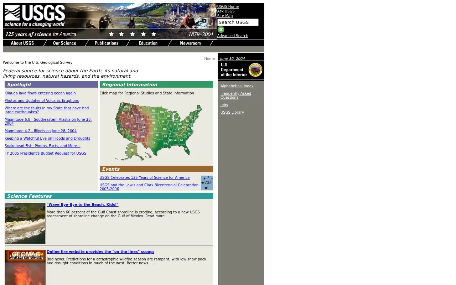Click the Home breadcrumb text
The width and height of the screenshot is (456, 285).
pyautogui.click(x=209, y=58)
